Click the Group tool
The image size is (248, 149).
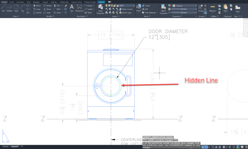tap(201, 8)
